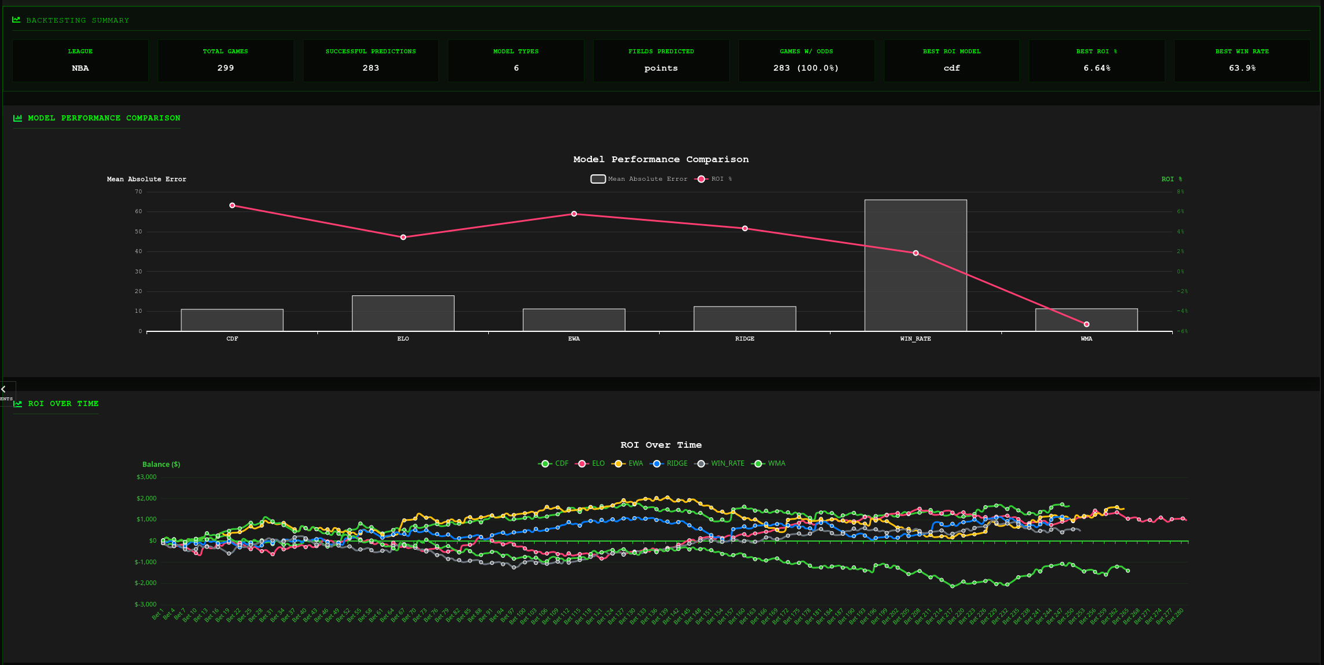Viewport: 1324px width, 665px height.
Task: Click the RIDGE error bar
Action: tap(745, 319)
